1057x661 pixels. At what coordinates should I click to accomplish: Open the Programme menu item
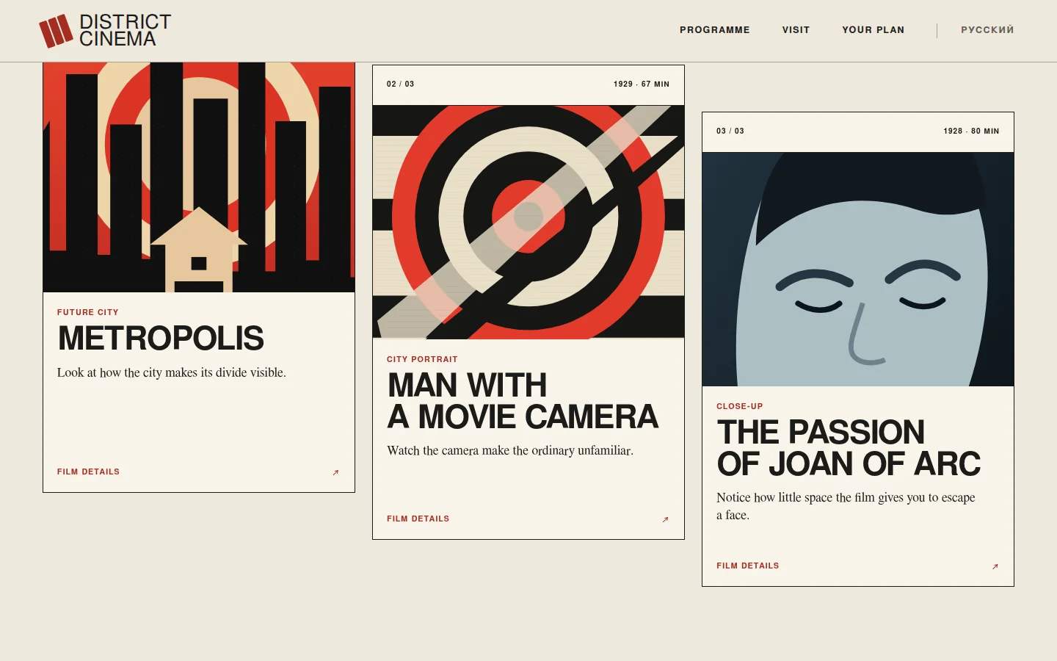[x=714, y=30]
